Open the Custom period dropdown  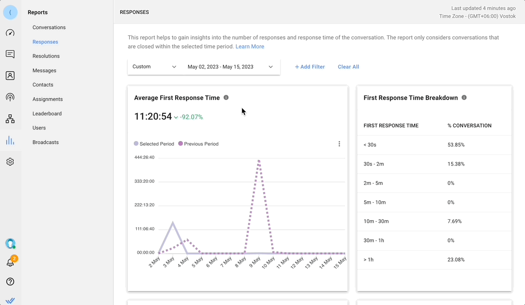(x=154, y=67)
